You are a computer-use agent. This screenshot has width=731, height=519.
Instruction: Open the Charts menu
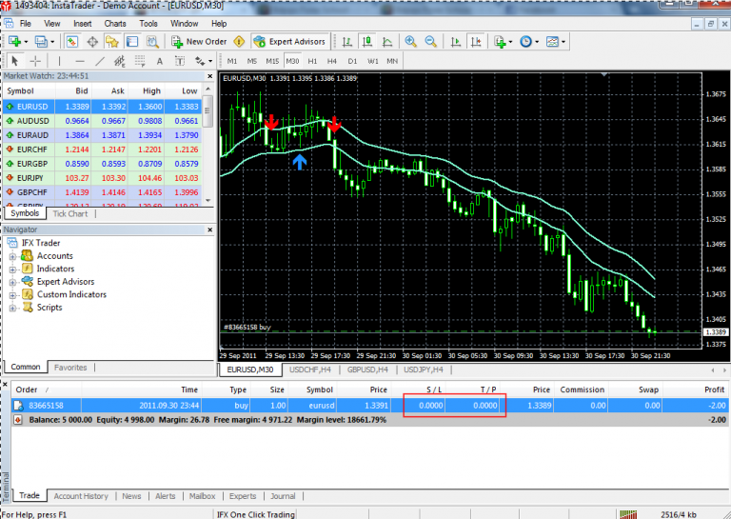pyautogui.click(x=114, y=23)
